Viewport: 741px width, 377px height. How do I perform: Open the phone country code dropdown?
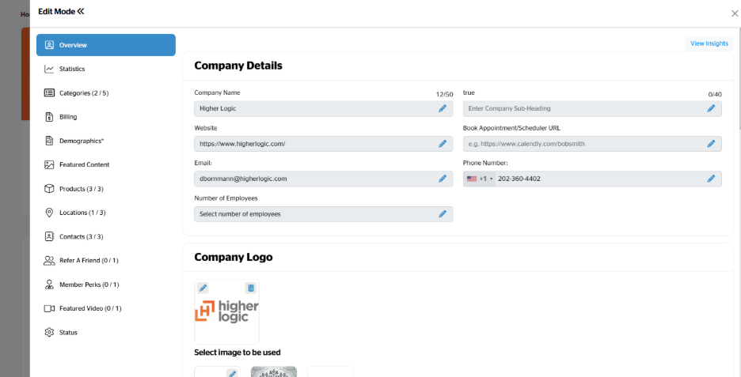tap(481, 179)
